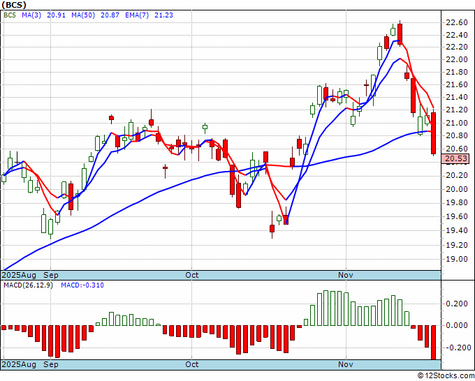Click the last red candlestick at 20.53

point(434,133)
